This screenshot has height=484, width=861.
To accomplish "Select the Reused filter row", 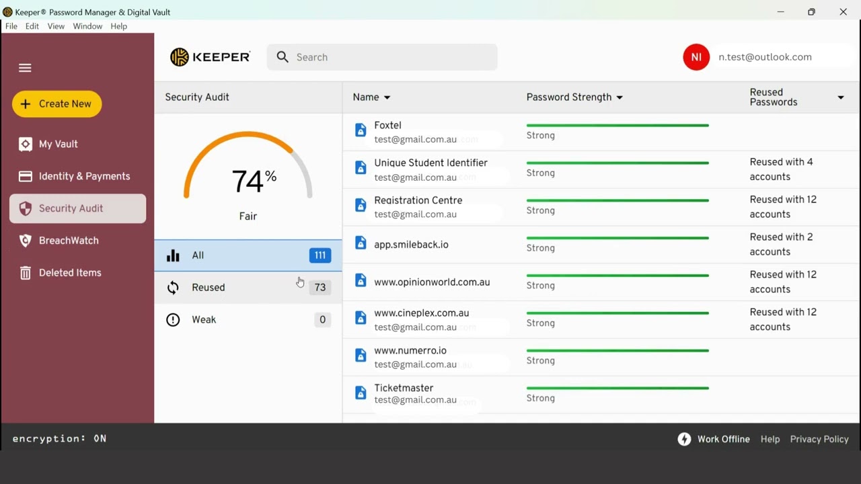I will click(x=248, y=288).
